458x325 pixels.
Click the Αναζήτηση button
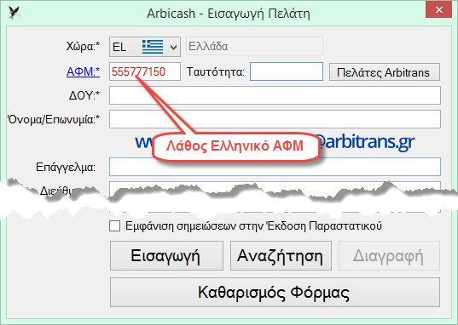click(281, 255)
